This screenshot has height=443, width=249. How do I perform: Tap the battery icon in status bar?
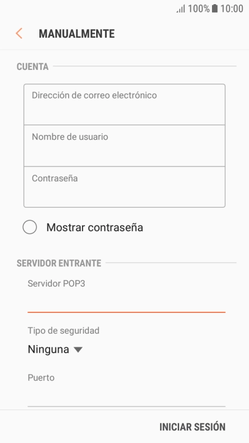pos(215,8)
